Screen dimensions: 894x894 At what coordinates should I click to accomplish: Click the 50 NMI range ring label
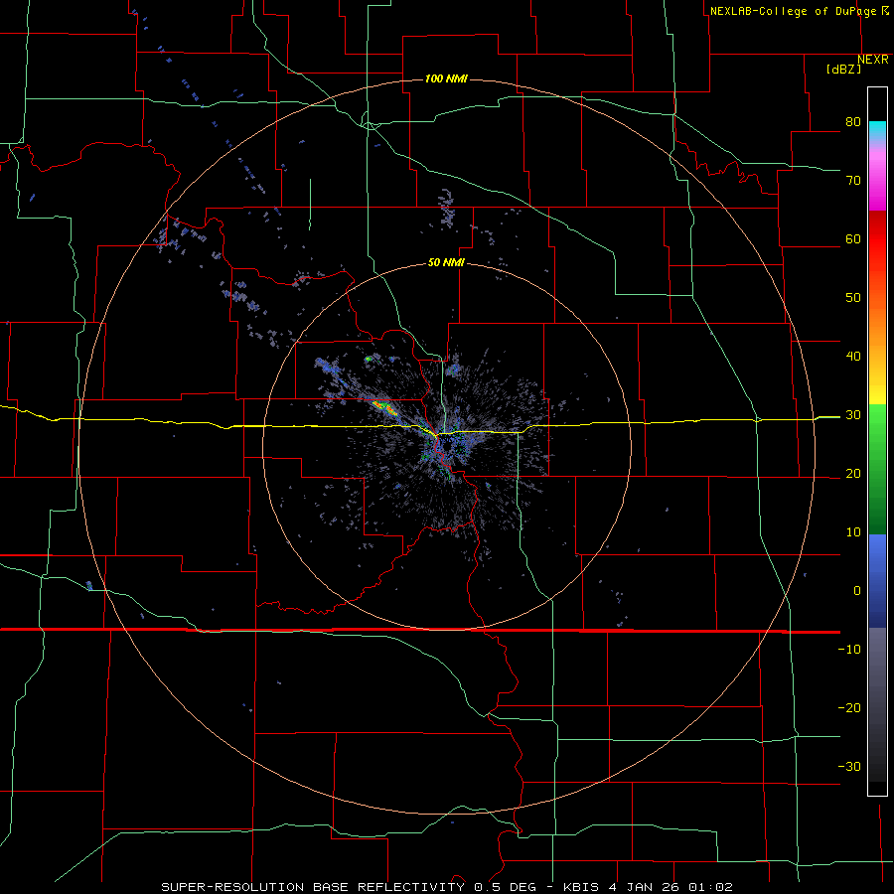(446, 263)
